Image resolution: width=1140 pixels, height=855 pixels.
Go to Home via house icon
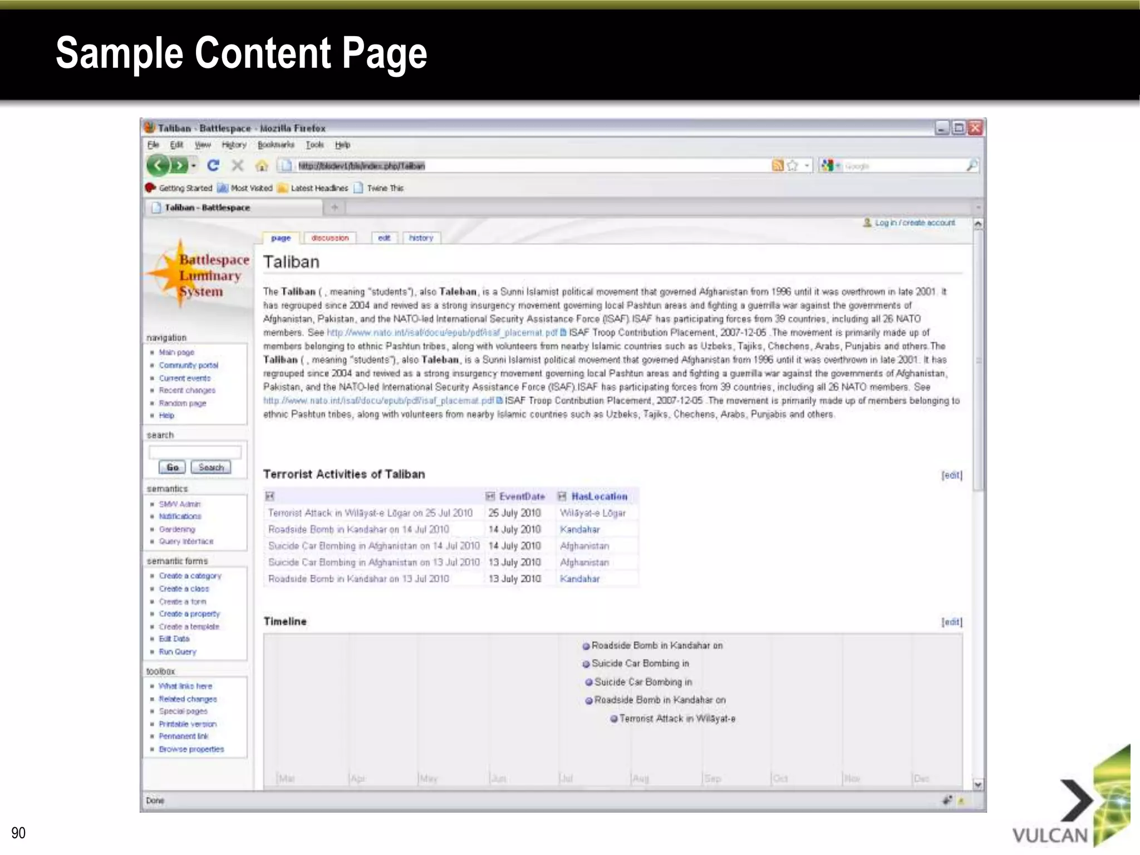(x=262, y=166)
